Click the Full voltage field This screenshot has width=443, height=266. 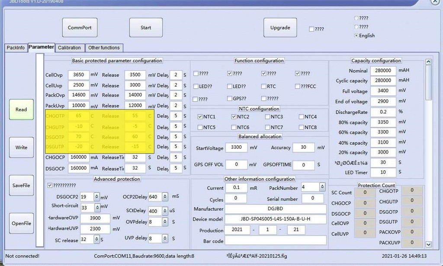[383, 91]
